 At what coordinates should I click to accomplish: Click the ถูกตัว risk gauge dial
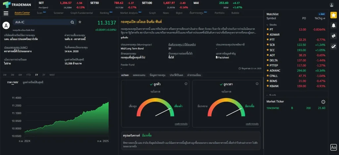tap(155, 107)
